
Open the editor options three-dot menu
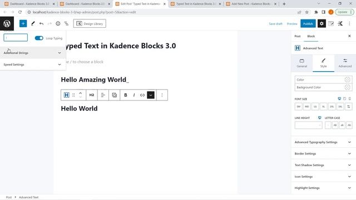(349, 23)
